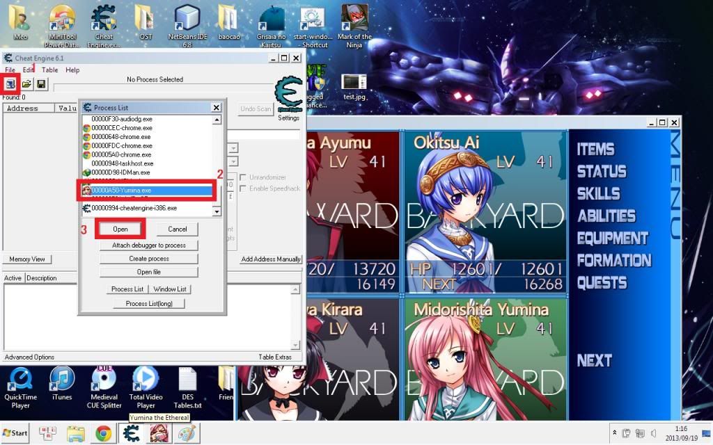Launch the NetBeans IDE 6.8 desktop shortcut
The height and width of the screenshot is (445, 713).
click(187, 26)
